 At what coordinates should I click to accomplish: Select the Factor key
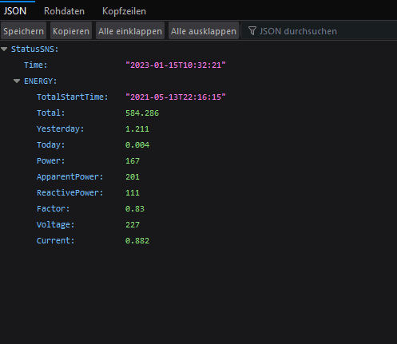point(54,209)
